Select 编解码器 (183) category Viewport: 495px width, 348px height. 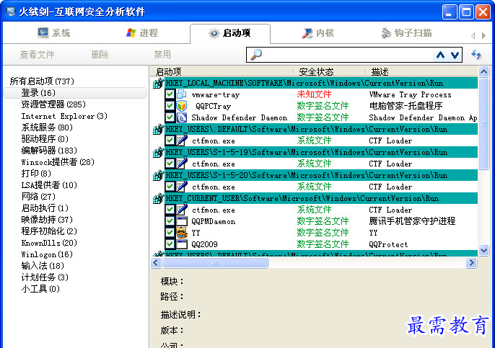click(x=49, y=151)
